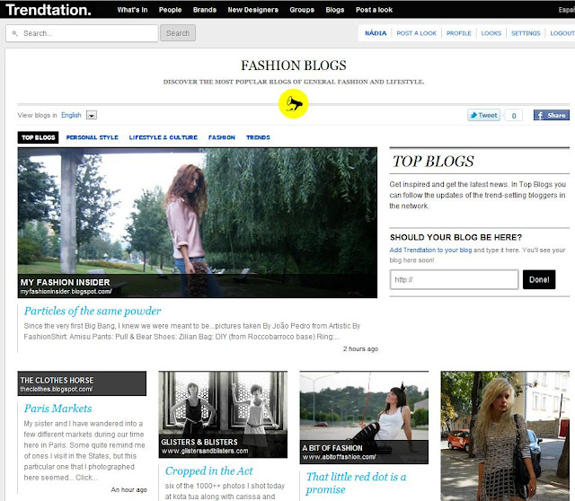This screenshot has height=501, width=575.
Task: Click the FASHION BLOGS page heading
Action: point(294,66)
